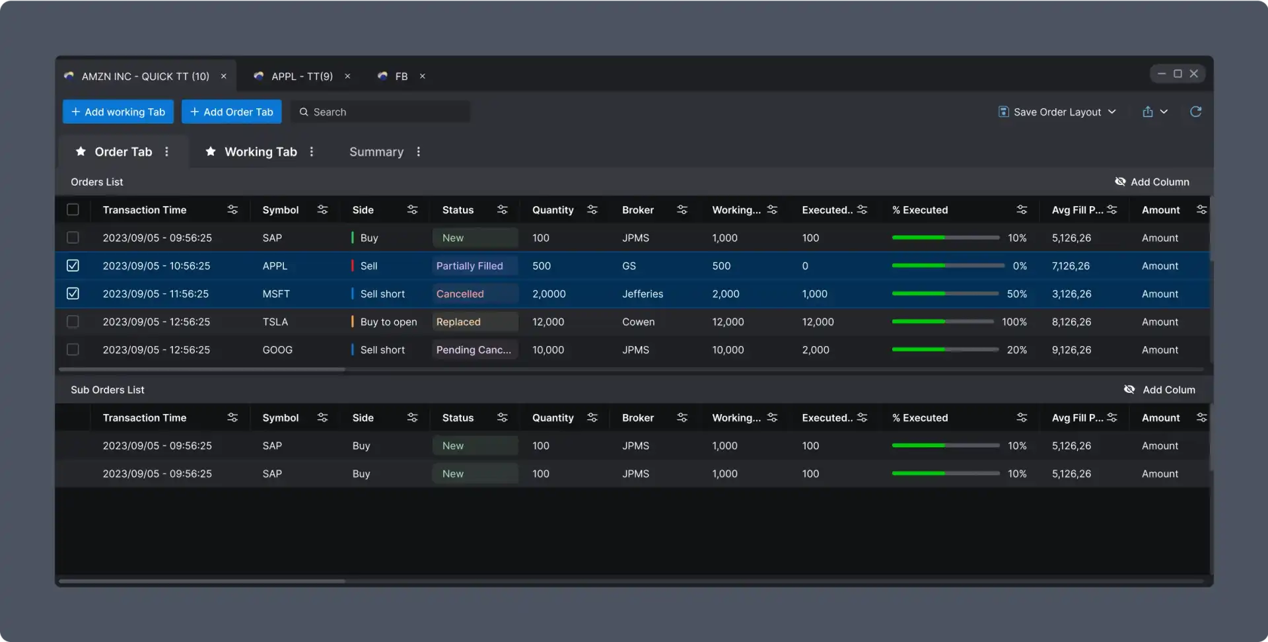1268x642 pixels.
Task: Toggle the select-all checkbox in Orders List header
Action: [73, 209]
